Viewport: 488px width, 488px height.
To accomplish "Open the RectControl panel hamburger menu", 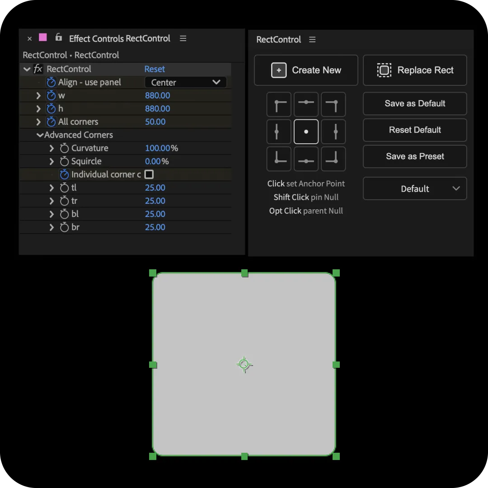I will [x=312, y=39].
